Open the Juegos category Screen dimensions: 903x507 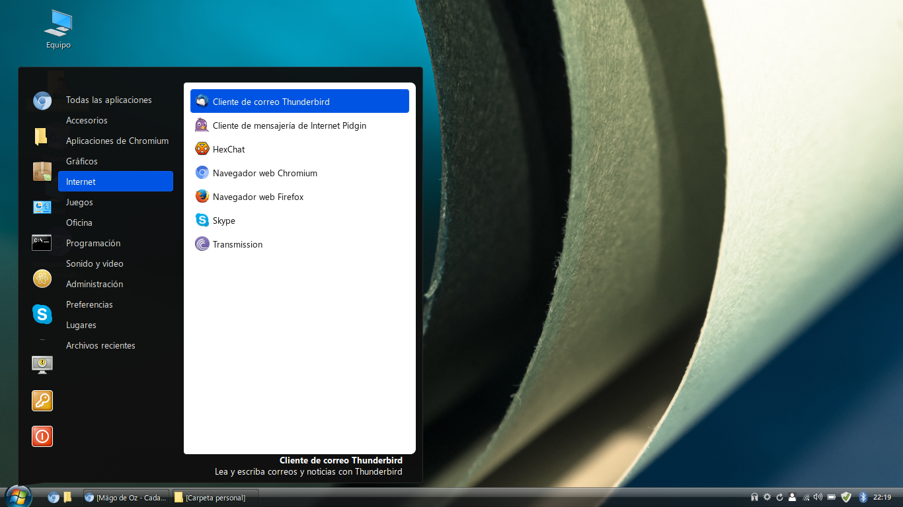pyautogui.click(x=116, y=202)
